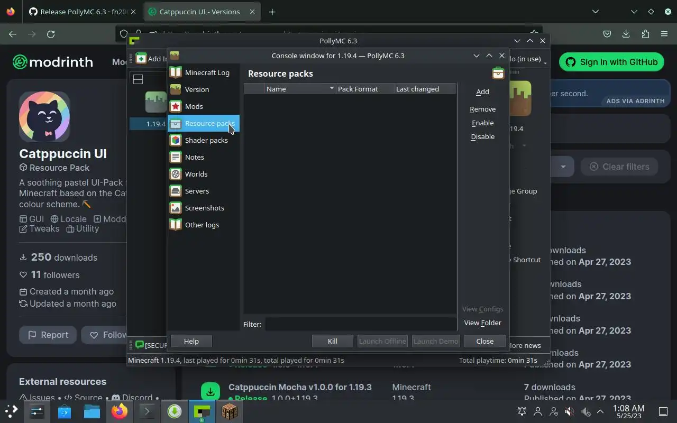
Task: Select the Shader packs sidebar entry
Action: [x=204, y=140]
